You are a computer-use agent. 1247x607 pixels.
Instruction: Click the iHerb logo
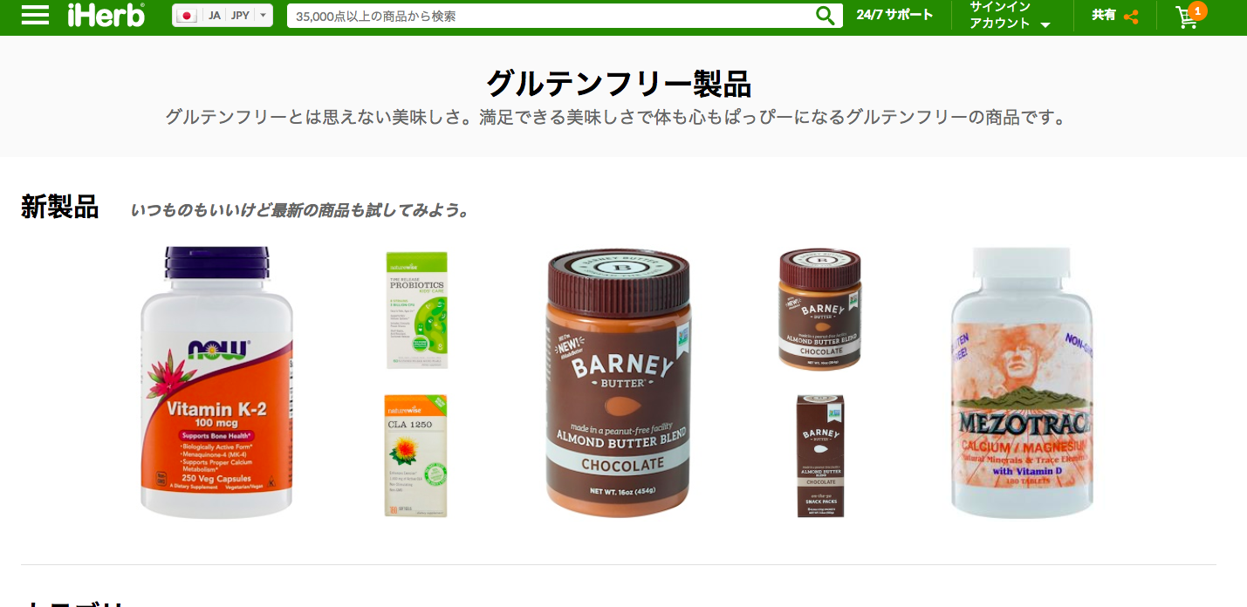point(106,16)
